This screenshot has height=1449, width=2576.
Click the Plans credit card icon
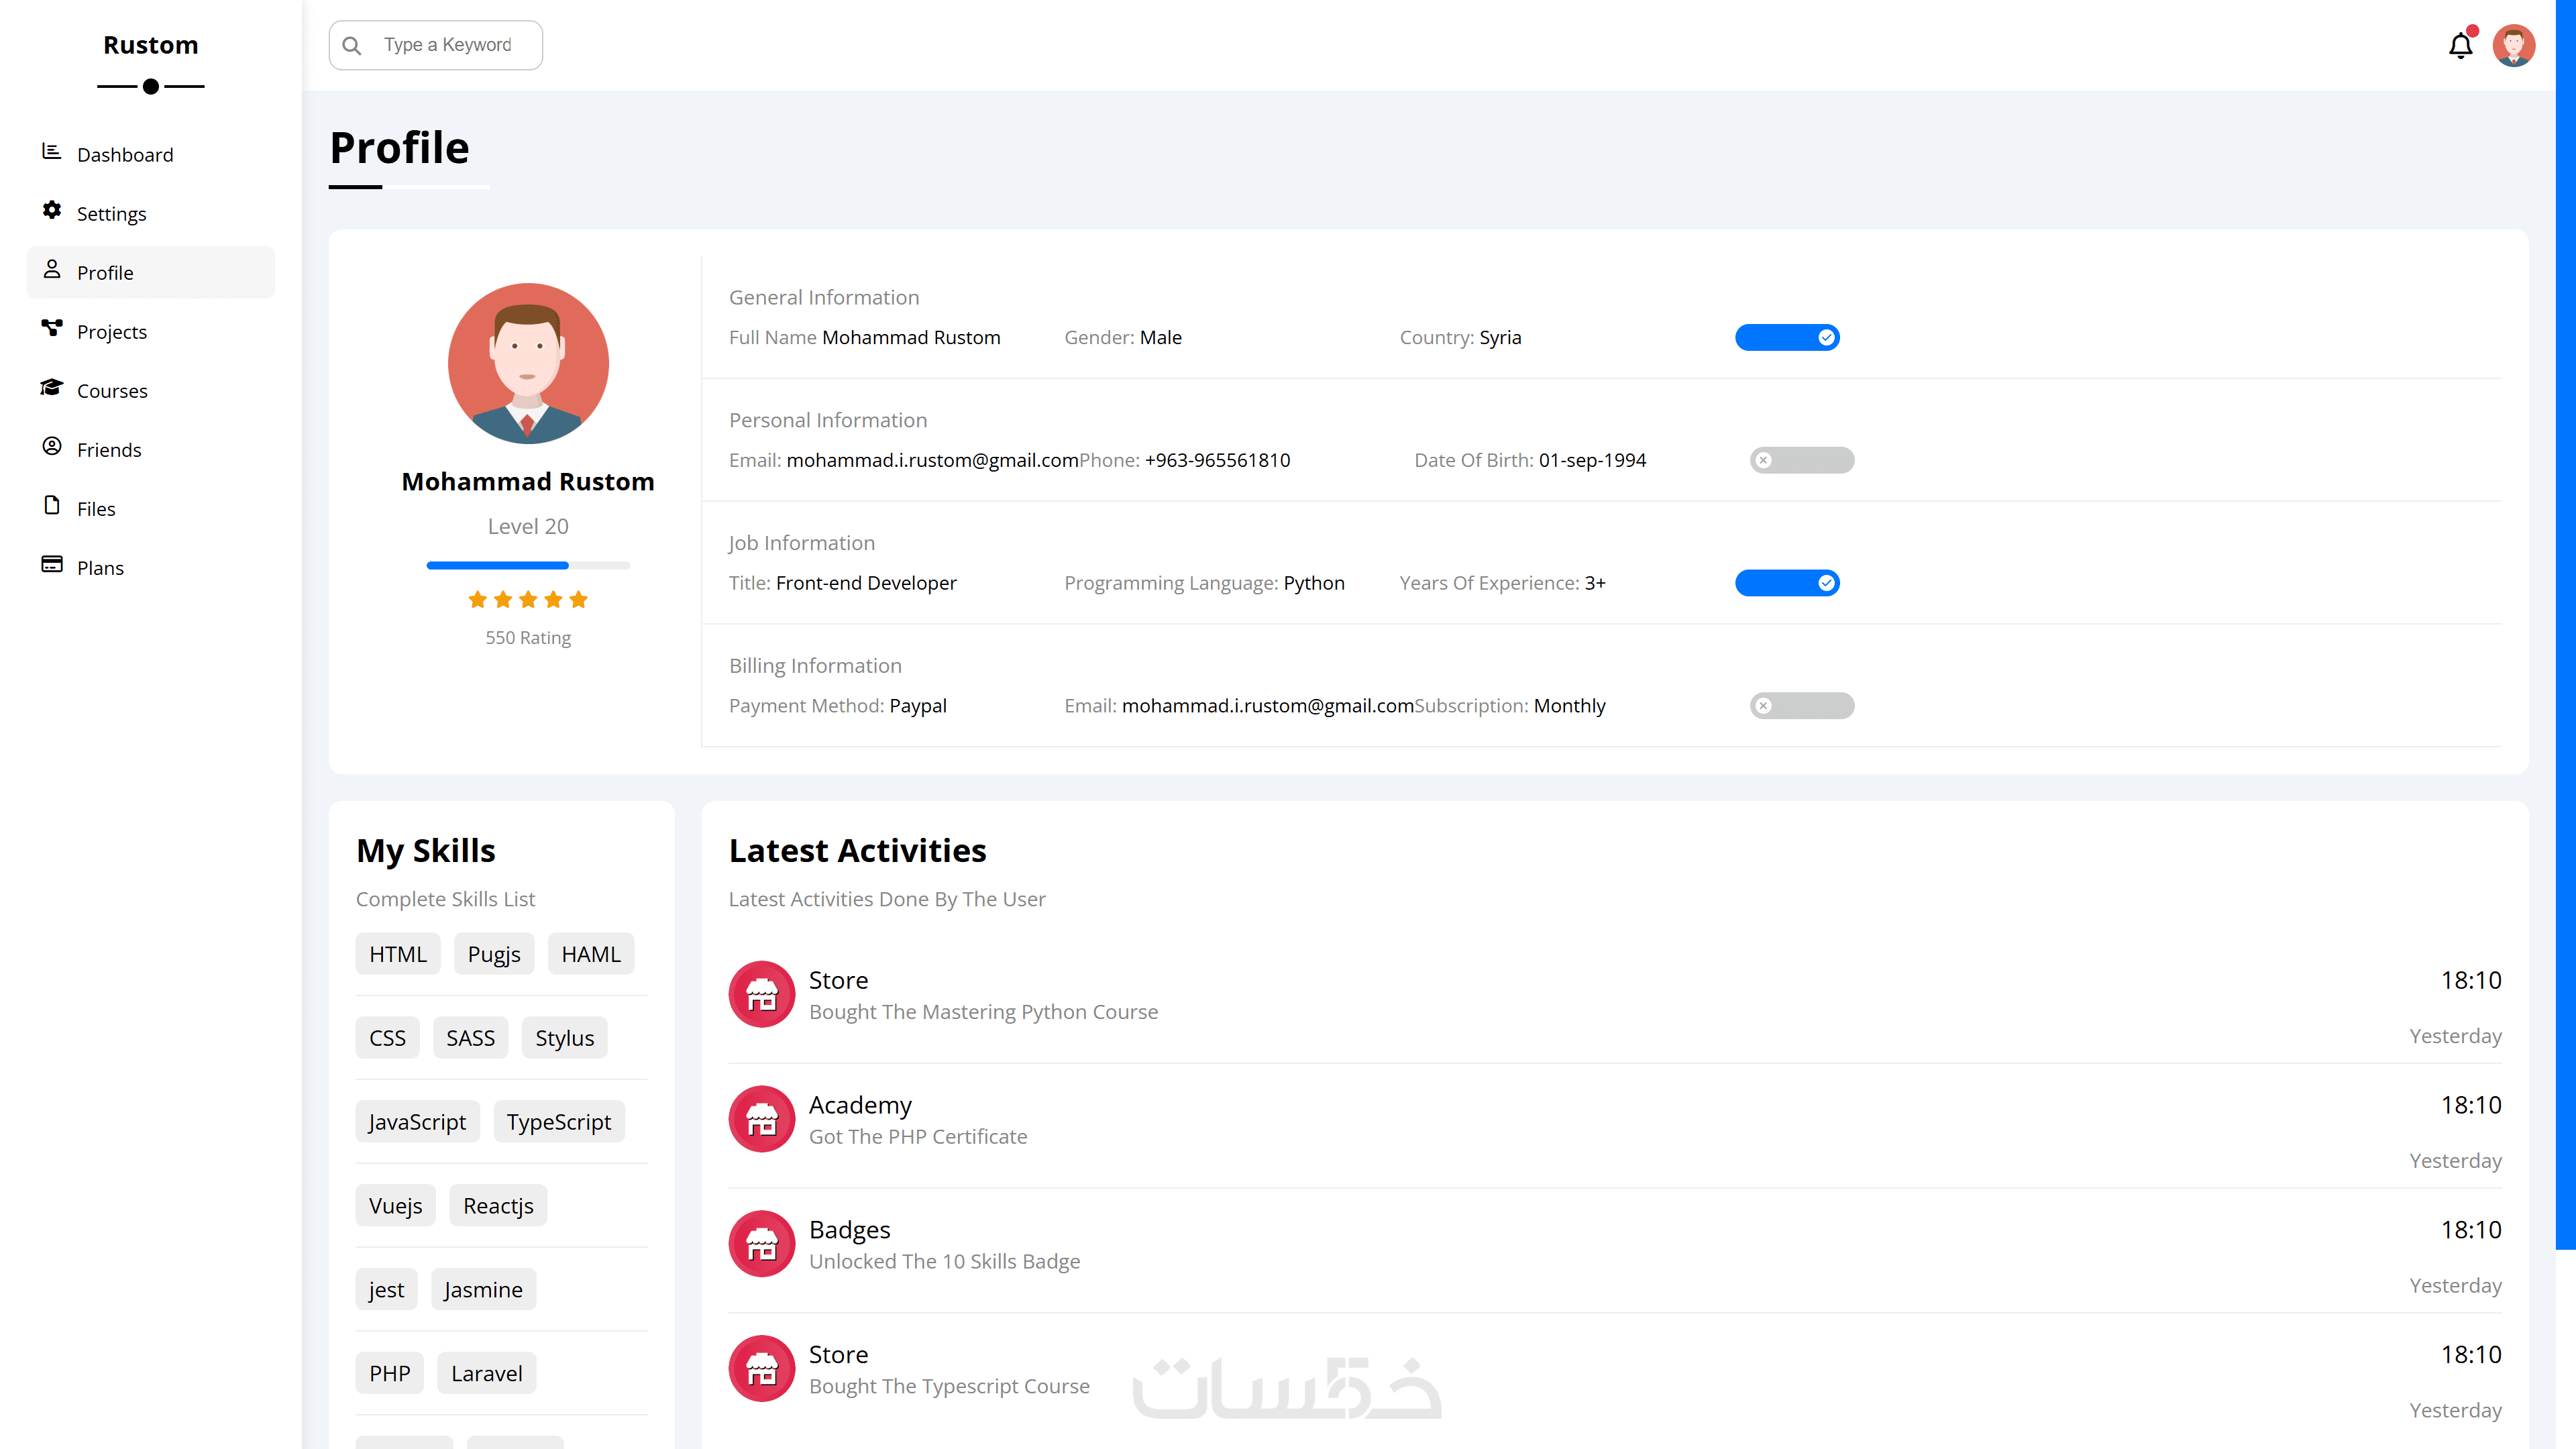51,565
